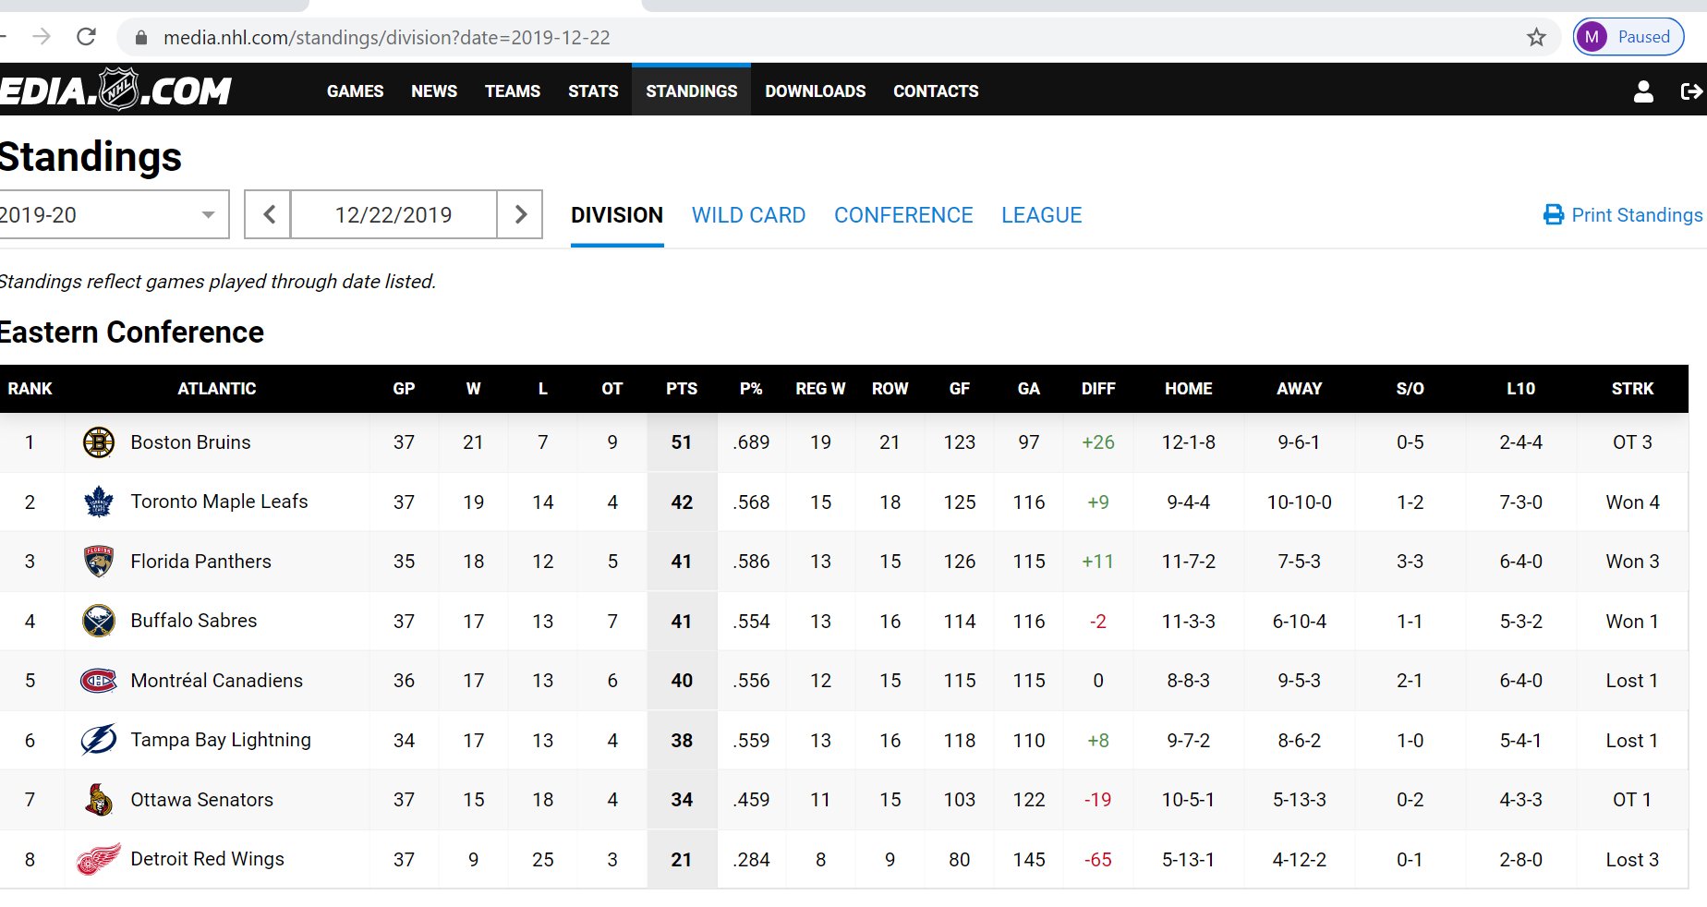The width and height of the screenshot is (1707, 907).
Task: Open the Ottawa Senators team link
Action: click(201, 800)
